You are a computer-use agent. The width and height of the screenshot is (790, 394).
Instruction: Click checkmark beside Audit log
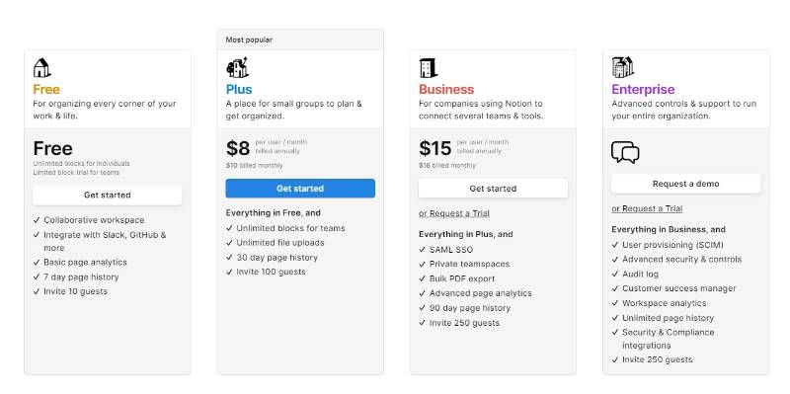(x=615, y=275)
